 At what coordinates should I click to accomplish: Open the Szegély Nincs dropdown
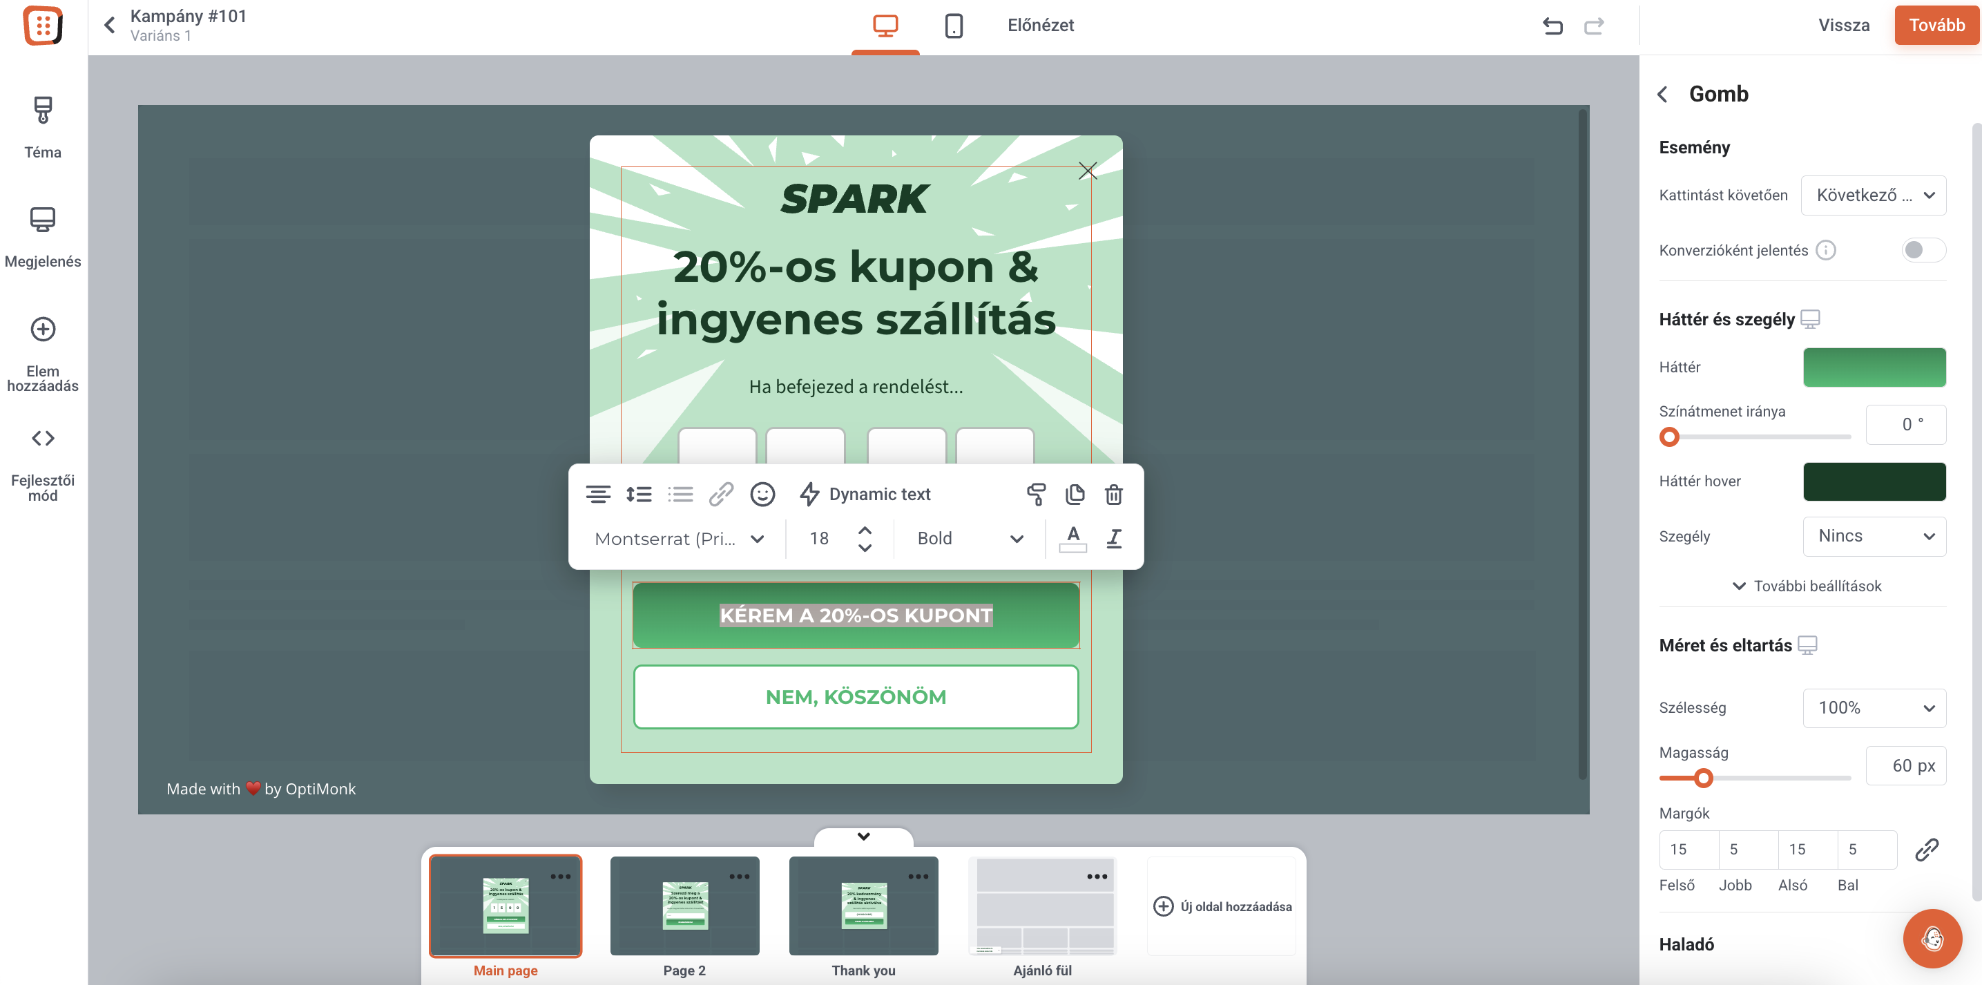click(1874, 537)
